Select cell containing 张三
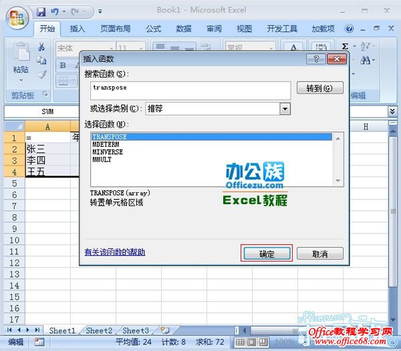This screenshot has width=401, height=351. click(x=48, y=149)
